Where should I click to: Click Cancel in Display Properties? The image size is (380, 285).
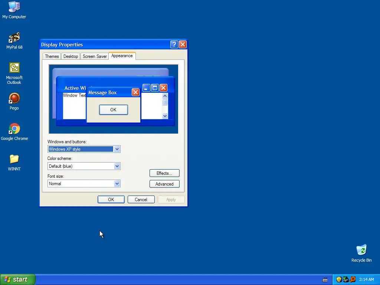(x=141, y=199)
